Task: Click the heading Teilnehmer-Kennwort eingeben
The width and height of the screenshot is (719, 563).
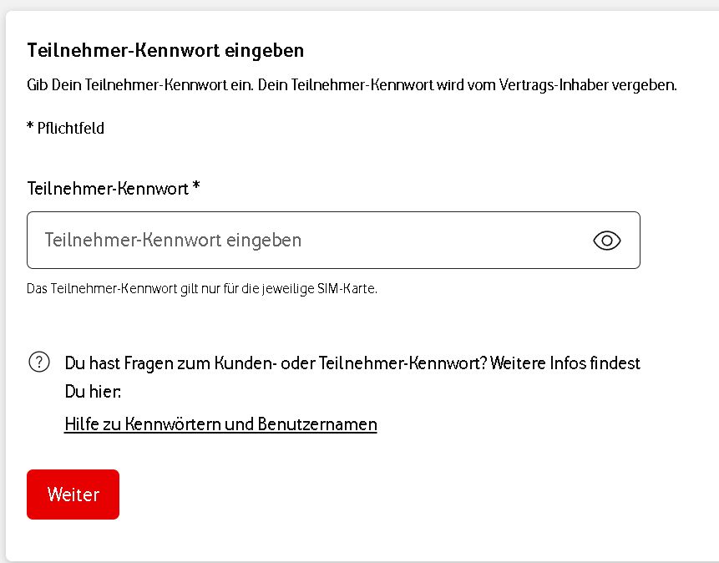Action: click(x=165, y=50)
